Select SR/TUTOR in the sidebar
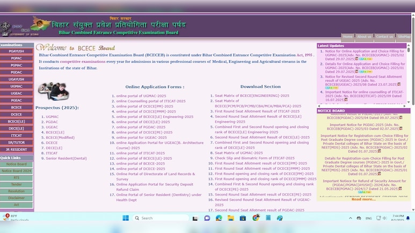The height and width of the screenshot is (233, 415). coord(17,142)
